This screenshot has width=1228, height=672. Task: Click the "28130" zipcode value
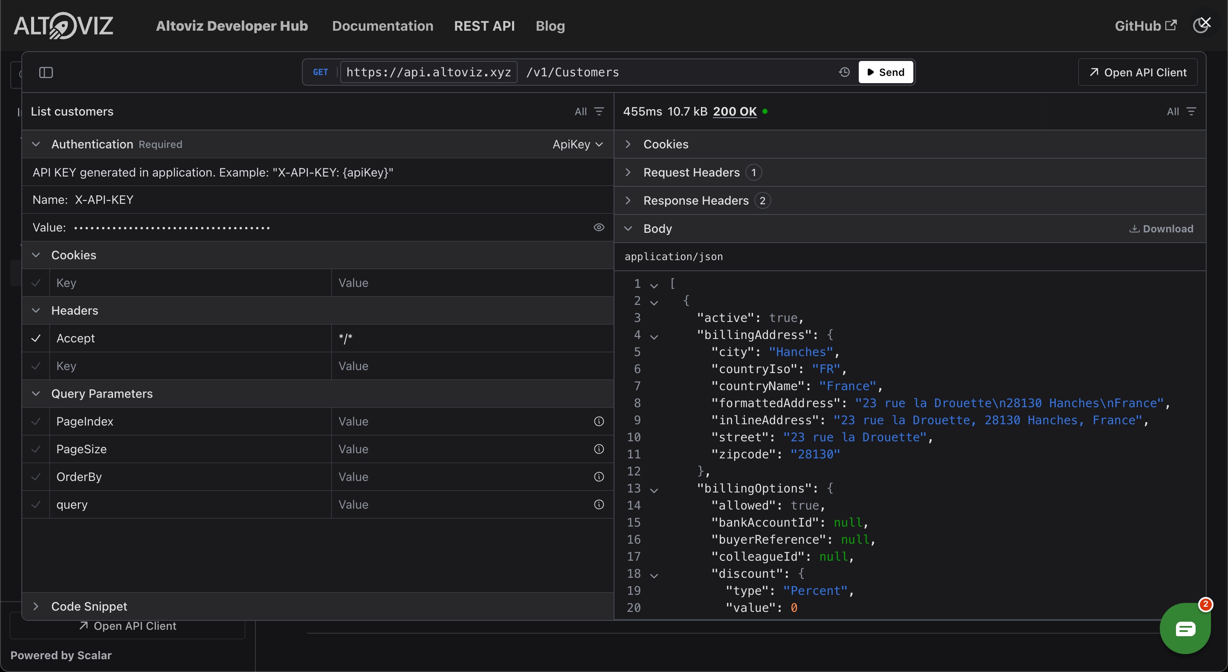coord(815,454)
